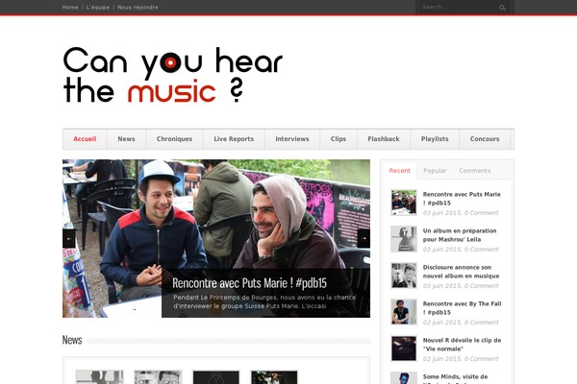Open the Concours menu item
This screenshot has height=384, width=577.
point(485,139)
